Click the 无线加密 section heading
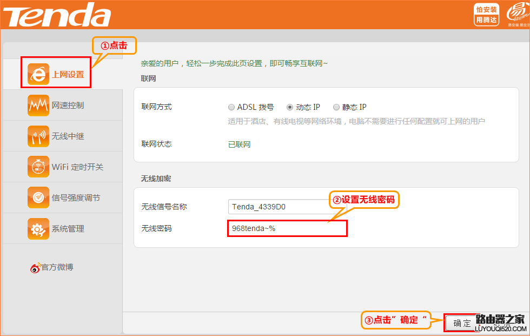This screenshot has width=530, height=336. 156,179
